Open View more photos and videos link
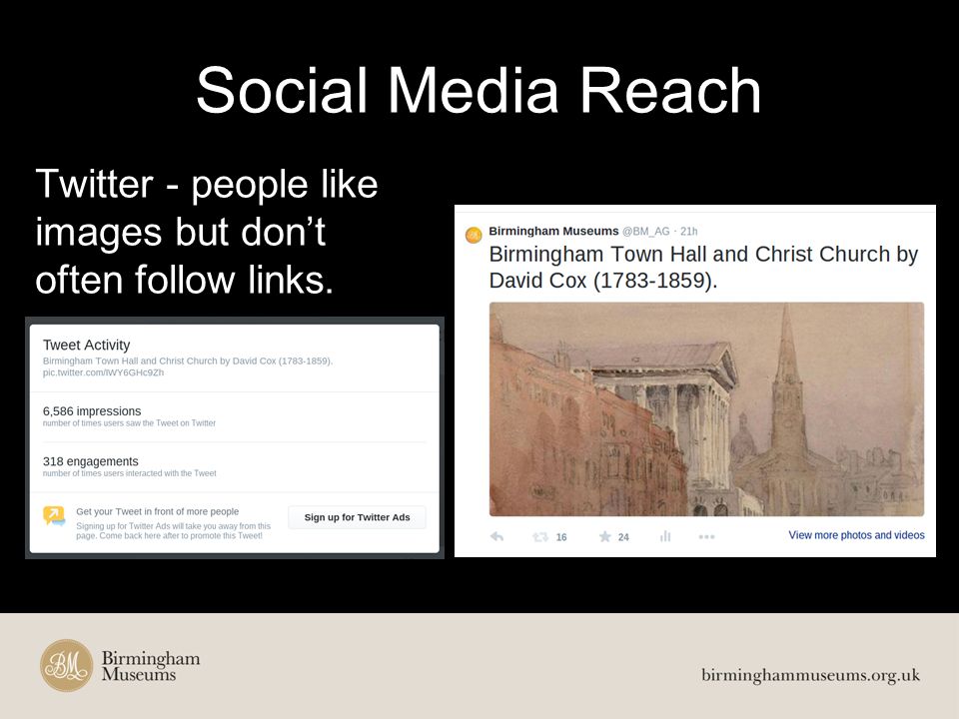959x719 pixels. click(856, 535)
